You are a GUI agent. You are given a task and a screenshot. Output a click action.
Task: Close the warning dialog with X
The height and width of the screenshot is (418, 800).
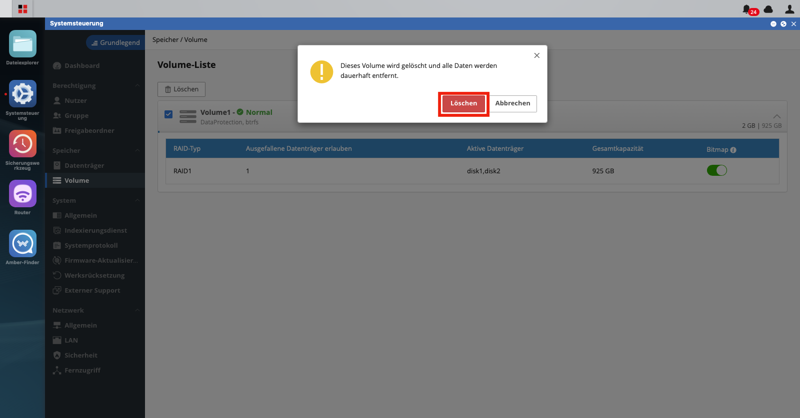[536, 55]
